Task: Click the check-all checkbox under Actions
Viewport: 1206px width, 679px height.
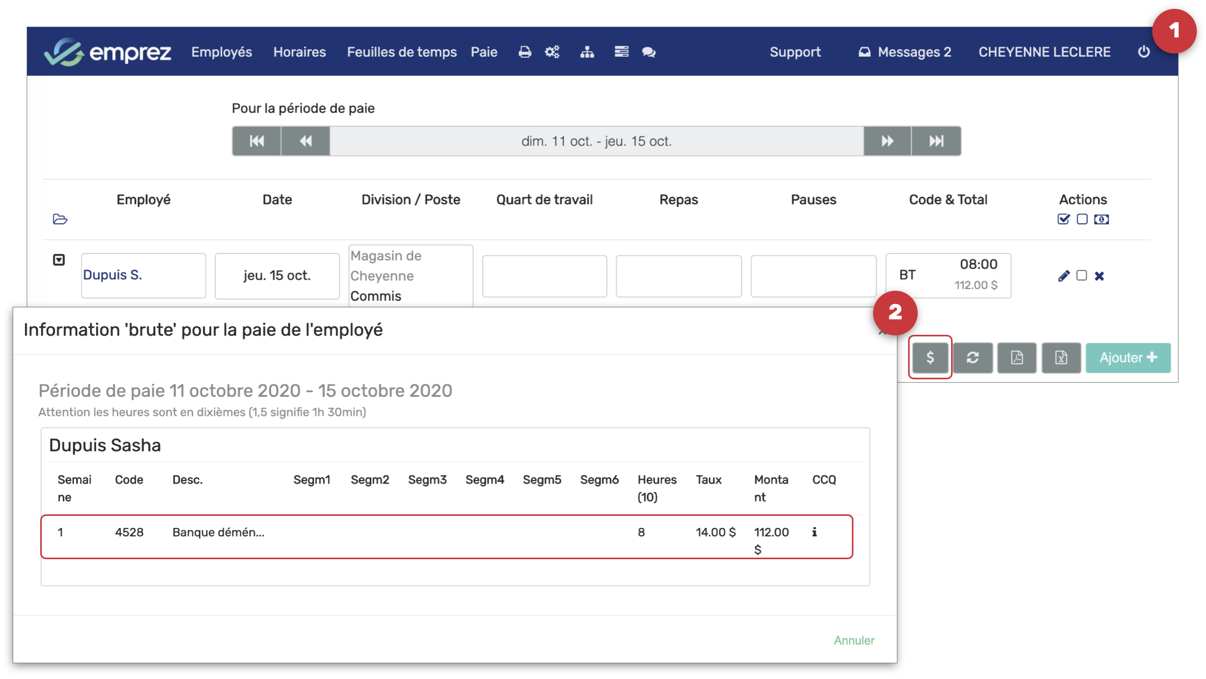Action: point(1063,219)
